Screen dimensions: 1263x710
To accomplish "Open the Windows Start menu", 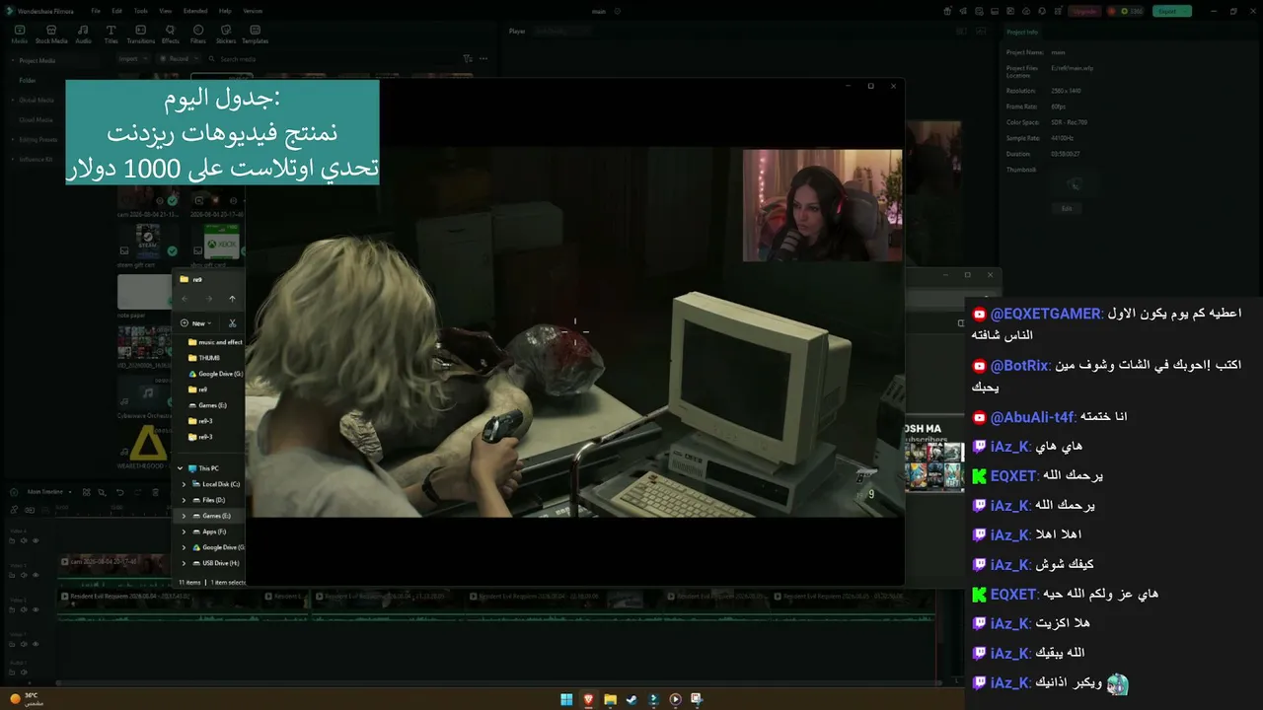I will 566,699.
